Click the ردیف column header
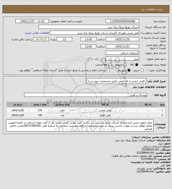Viewport: 172px width, 189px height. pyautogui.click(x=162, y=104)
